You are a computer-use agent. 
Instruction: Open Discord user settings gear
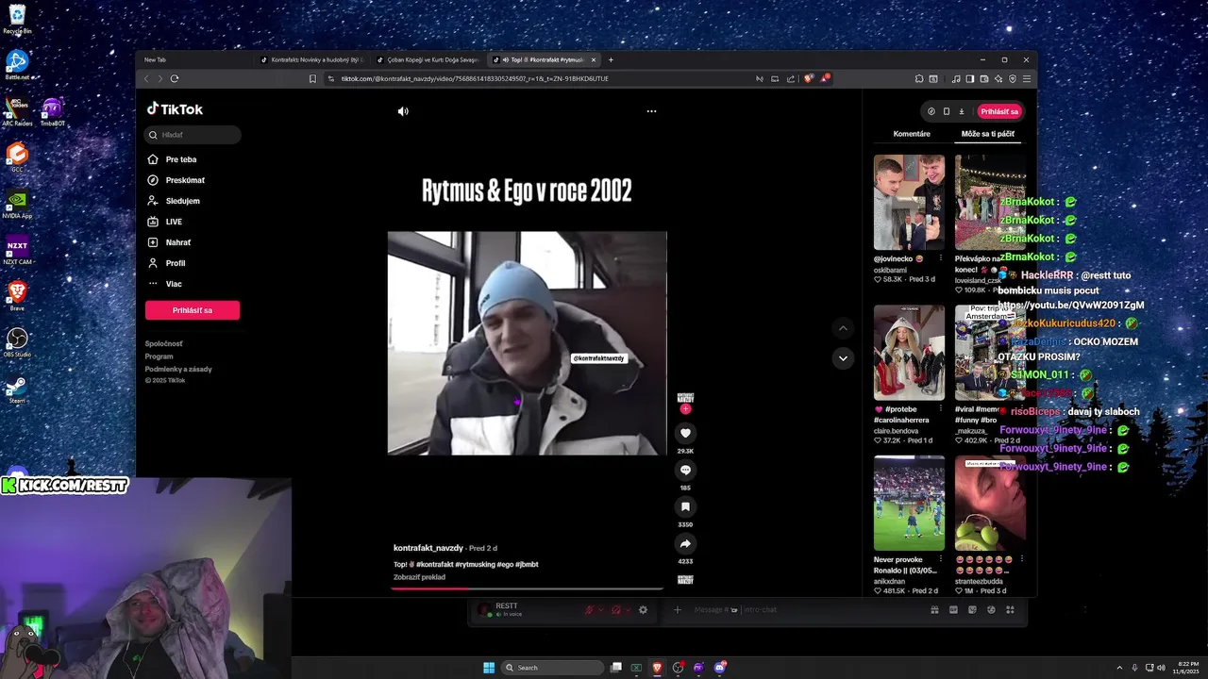pos(643,610)
